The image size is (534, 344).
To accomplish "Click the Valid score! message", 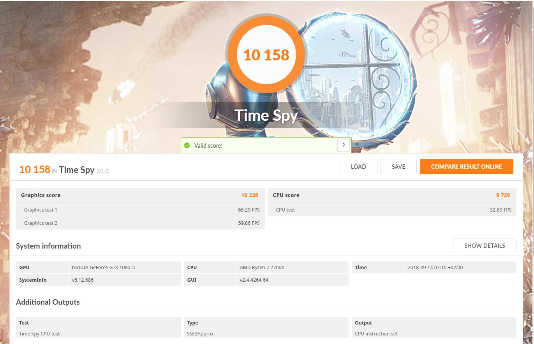I will 208,146.
